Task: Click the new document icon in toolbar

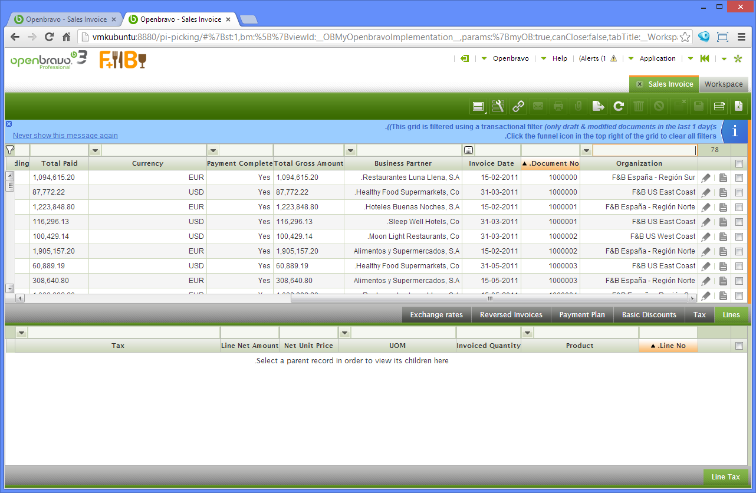Action: tap(738, 106)
